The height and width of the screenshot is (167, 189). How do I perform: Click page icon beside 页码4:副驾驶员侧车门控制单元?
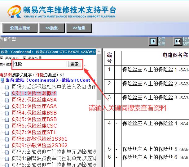pos(7,159)
